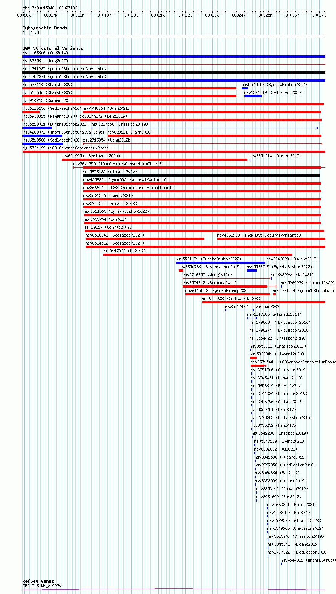This screenshot has height=594, width=336.
Task: Click nsv6100180 (Wu2021) label
Action: coord(288,512)
